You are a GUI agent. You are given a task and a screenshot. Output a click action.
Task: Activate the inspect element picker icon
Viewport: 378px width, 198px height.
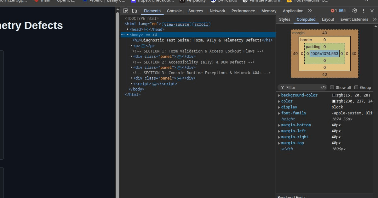(125, 11)
